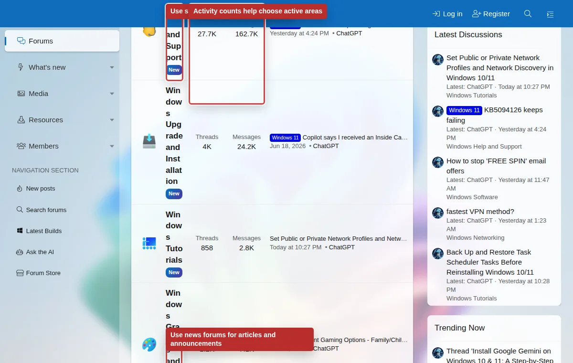This screenshot has height=363, width=573.
Task: Open latest Windows Tutorials thread Set Public or Private
Action: (339, 239)
